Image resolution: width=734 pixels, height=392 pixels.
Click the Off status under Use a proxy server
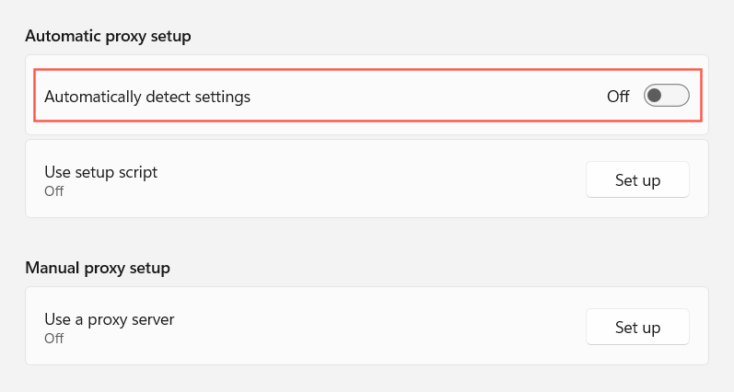(54, 338)
